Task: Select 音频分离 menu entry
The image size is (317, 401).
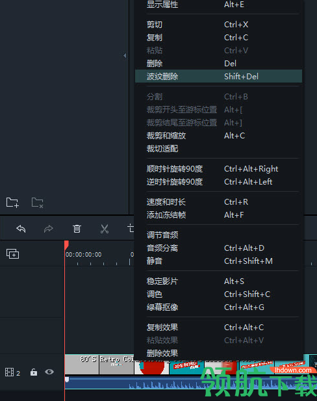Action: tap(218, 248)
